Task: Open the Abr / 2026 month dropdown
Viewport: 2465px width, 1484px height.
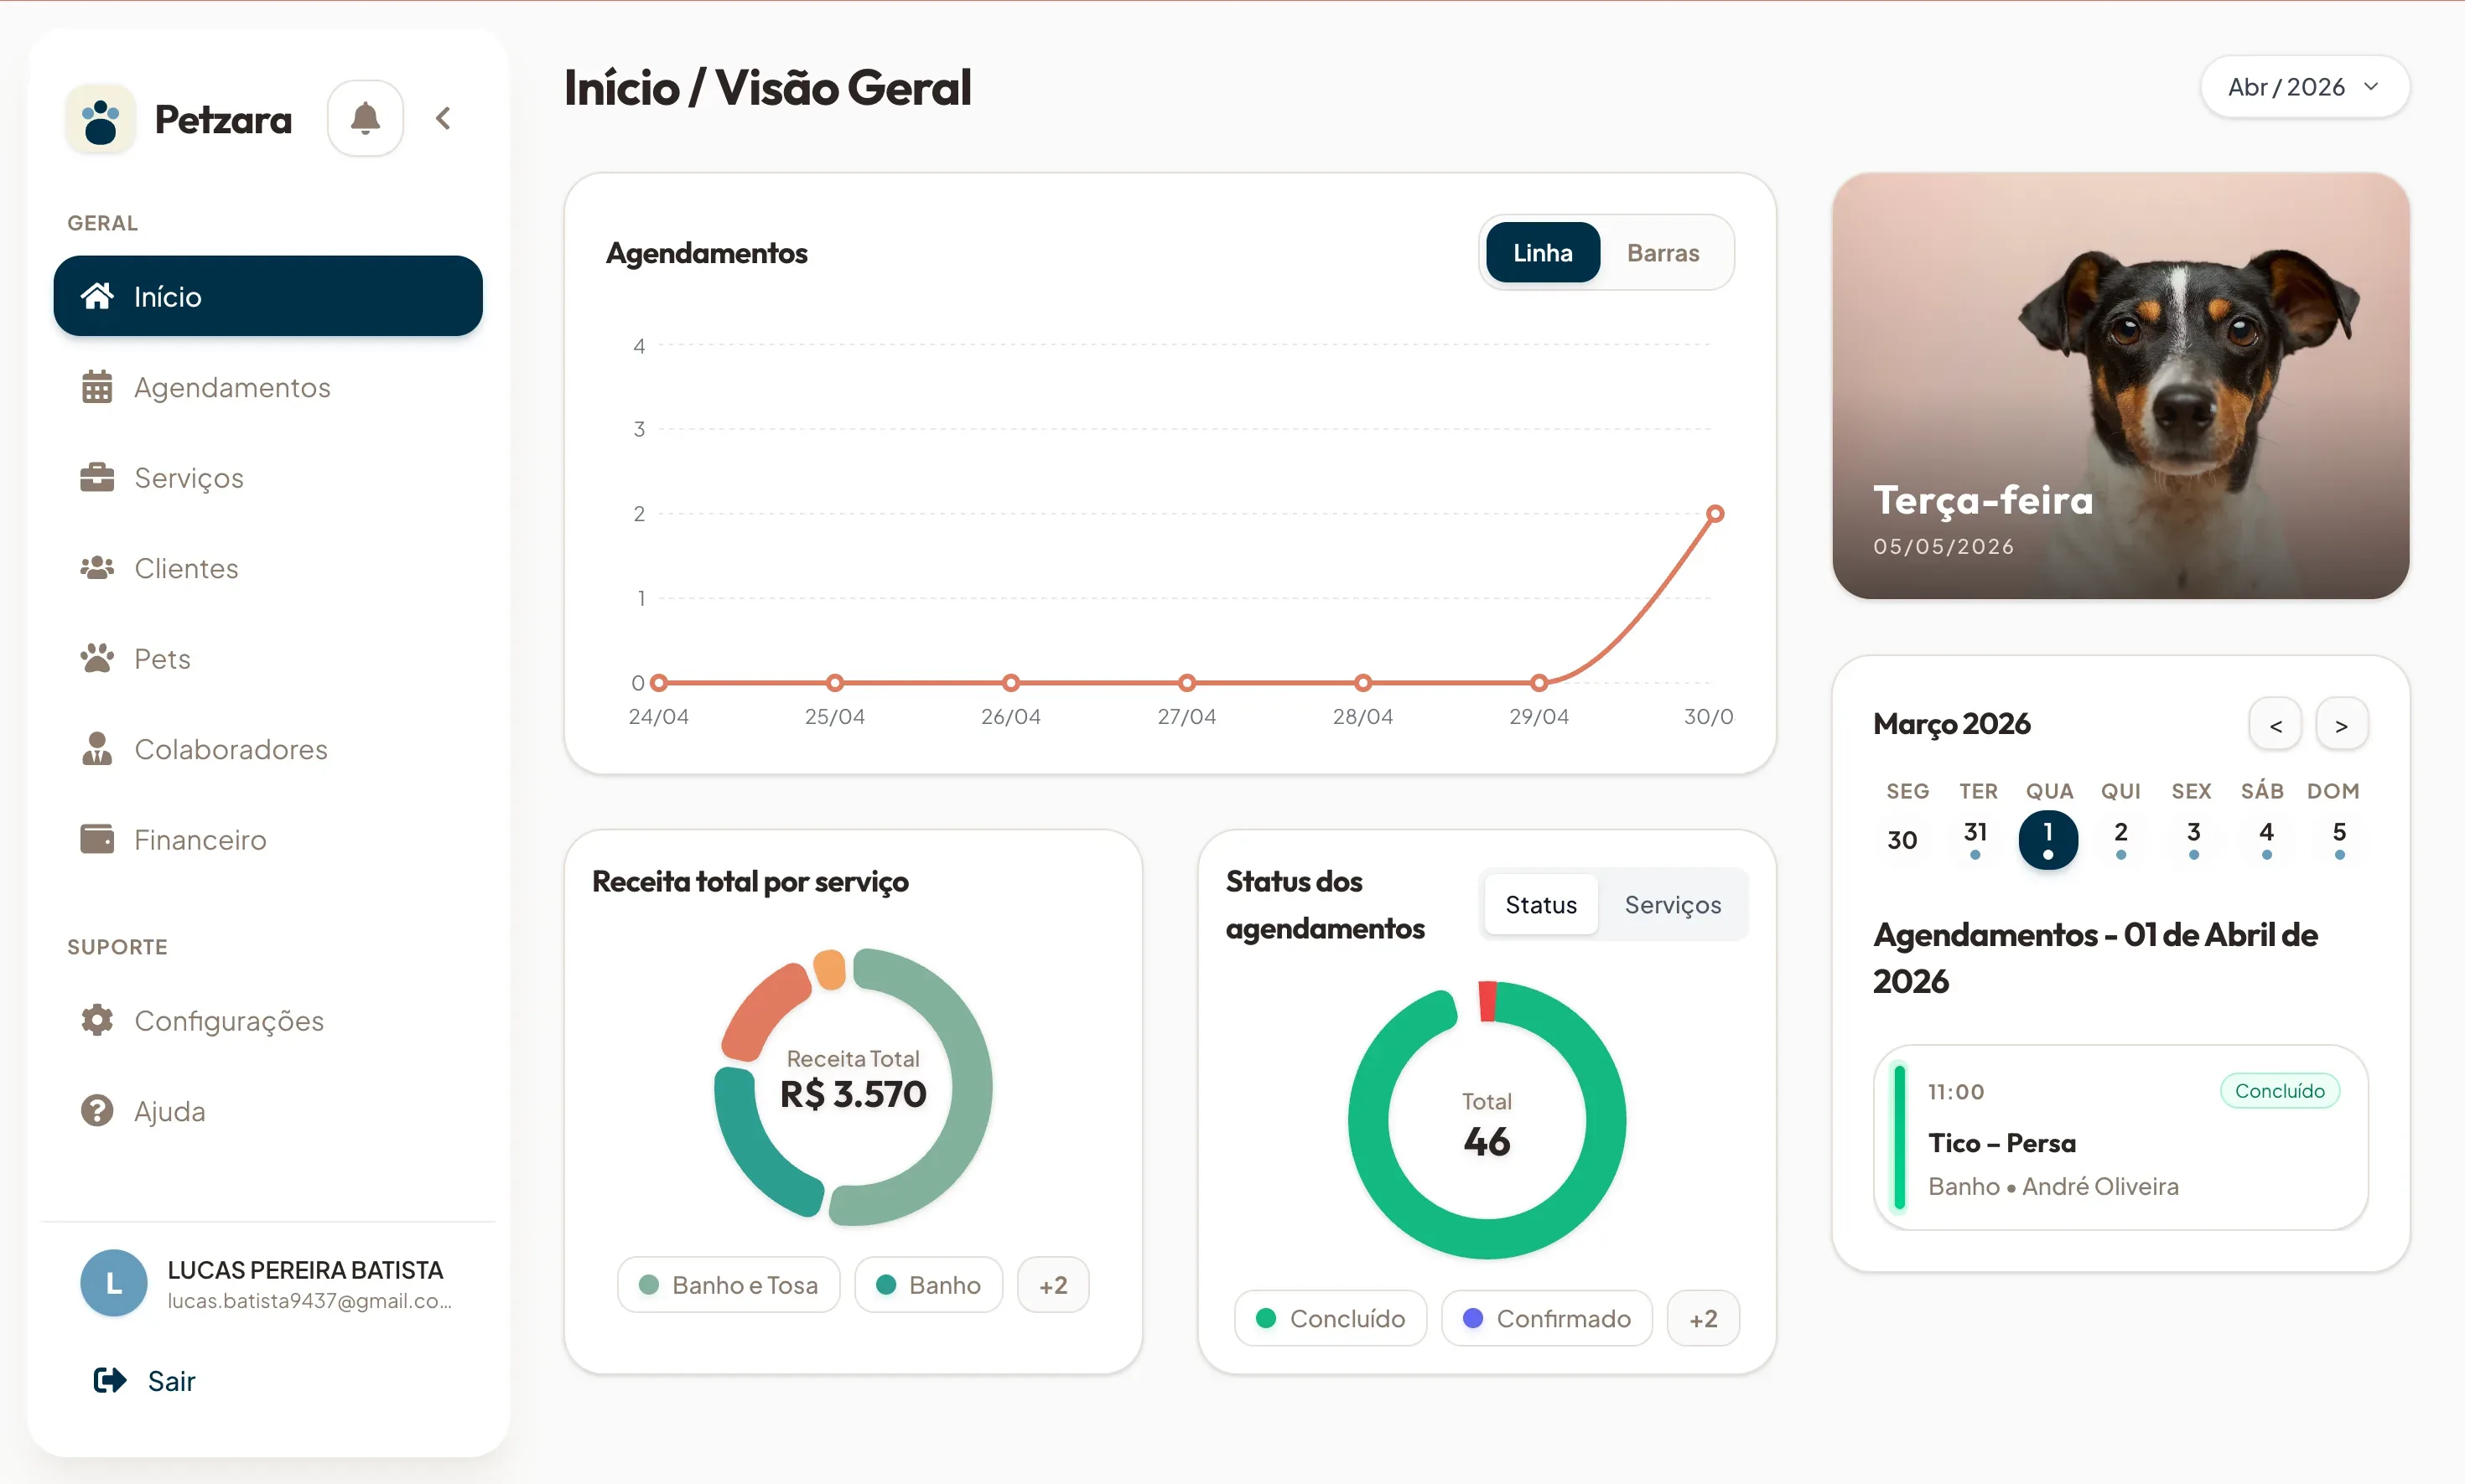Action: 2304,87
